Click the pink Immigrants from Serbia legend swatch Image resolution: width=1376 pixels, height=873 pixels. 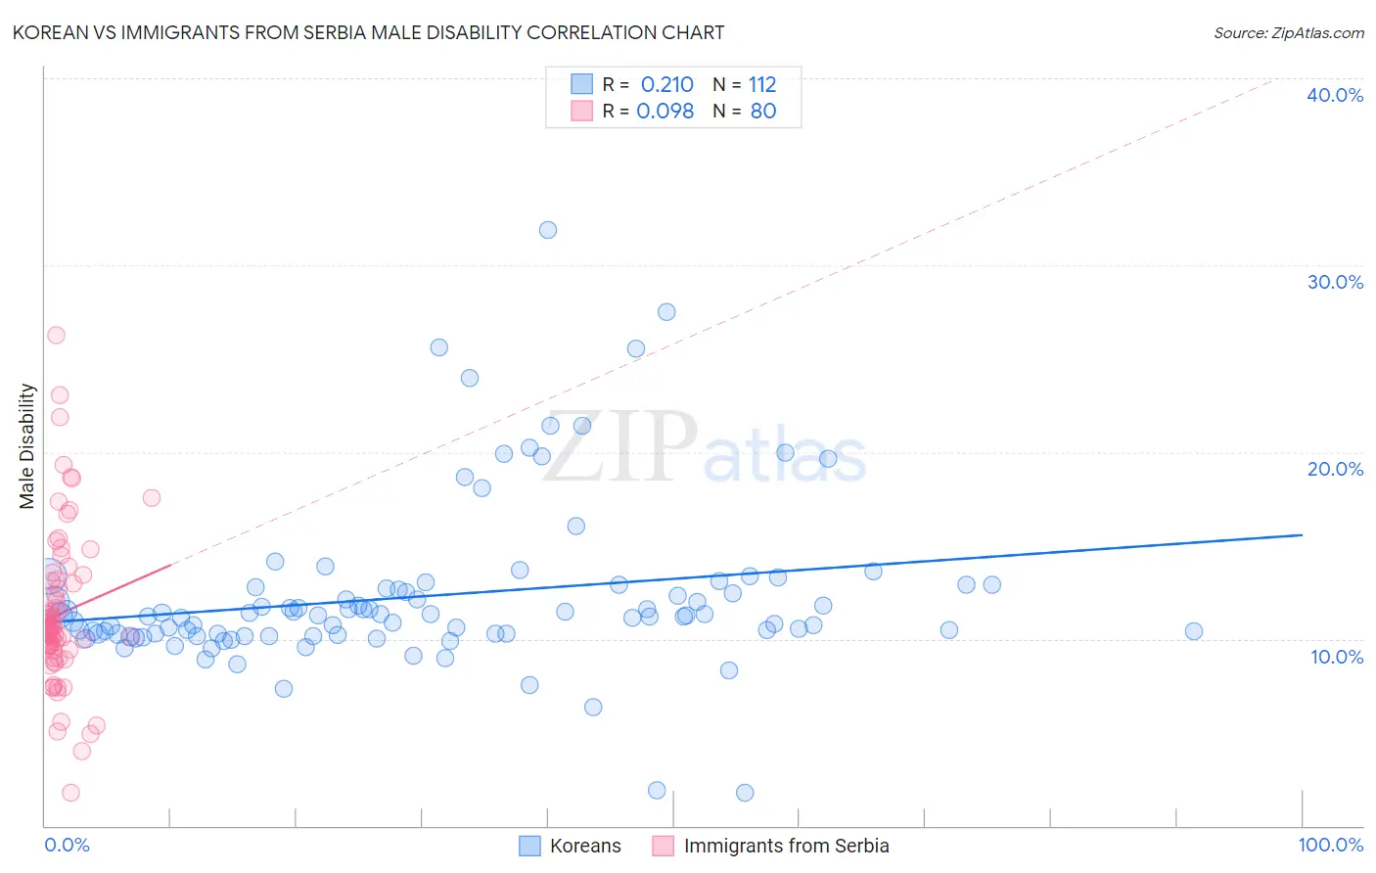coord(664,846)
